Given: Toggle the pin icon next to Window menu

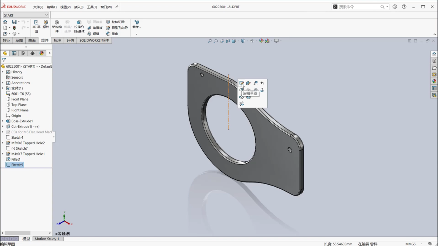Looking at the screenshot, I should (117, 6).
